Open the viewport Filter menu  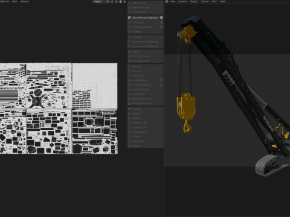tap(214, 1)
